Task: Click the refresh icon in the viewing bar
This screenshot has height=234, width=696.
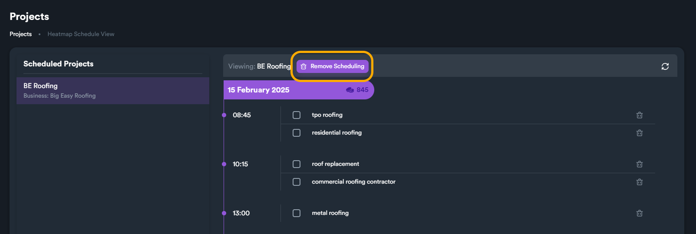Action: [x=665, y=66]
